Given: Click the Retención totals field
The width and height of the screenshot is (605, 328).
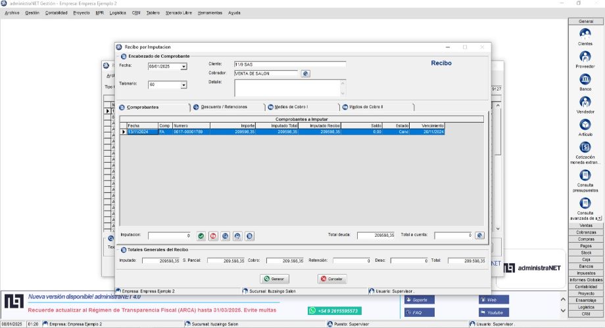Looking at the screenshot, I should (352, 260).
